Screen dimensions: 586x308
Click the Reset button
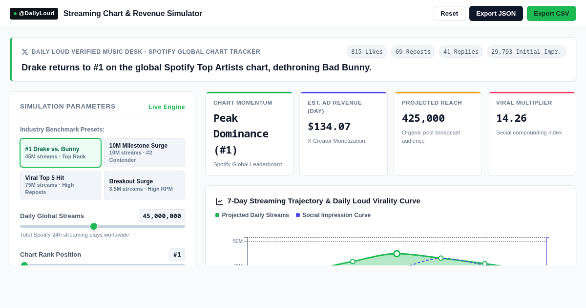449,13
